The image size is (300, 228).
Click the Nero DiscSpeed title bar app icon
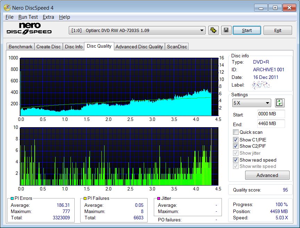coord(7,8)
